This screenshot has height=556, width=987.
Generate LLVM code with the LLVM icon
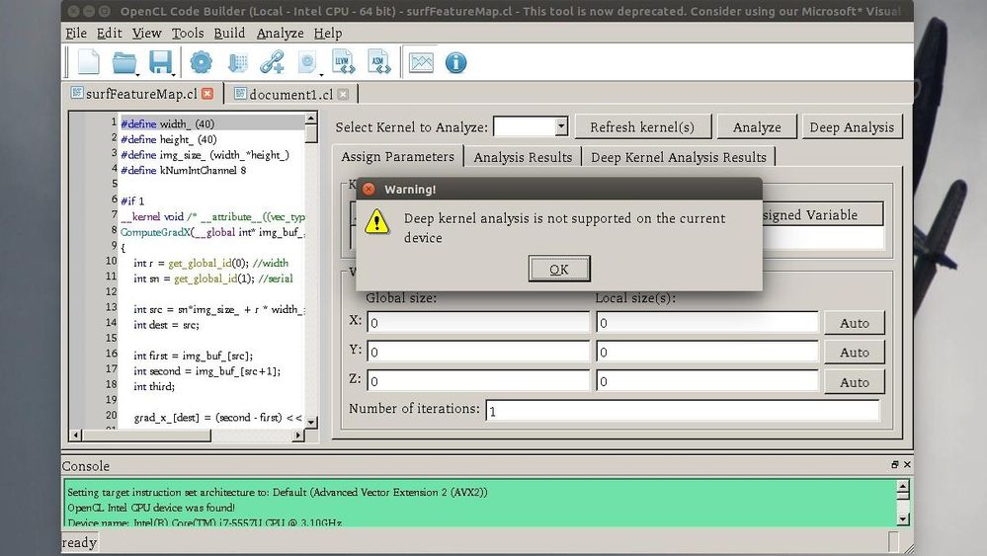pos(344,62)
